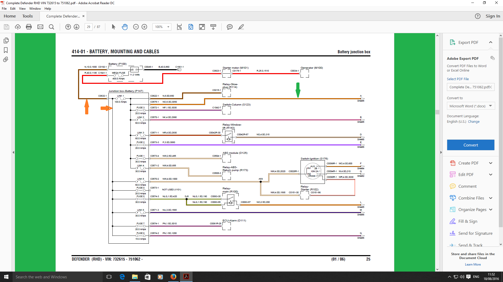Click the Windows Start button
The height and width of the screenshot is (282, 503).
6,277
